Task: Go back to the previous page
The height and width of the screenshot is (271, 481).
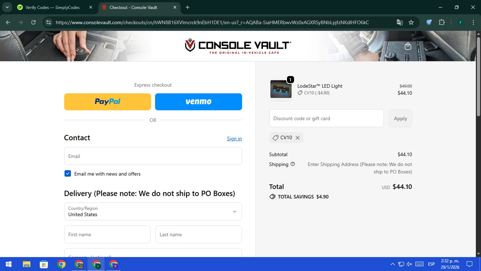Action: pyautogui.click(x=8, y=22)
